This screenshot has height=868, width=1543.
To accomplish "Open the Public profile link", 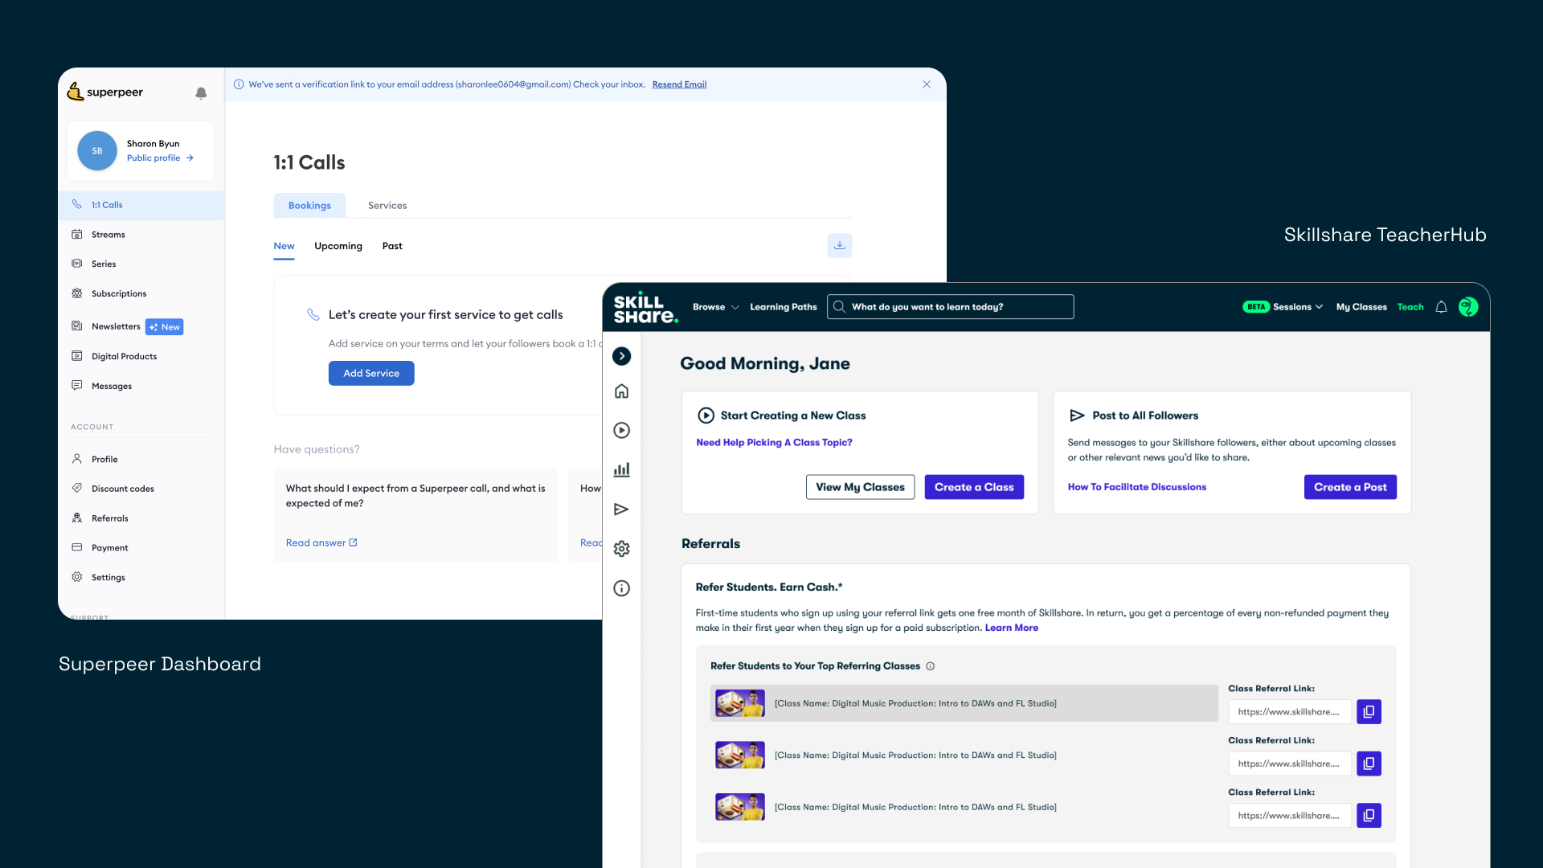I will (x=160, y=158).
